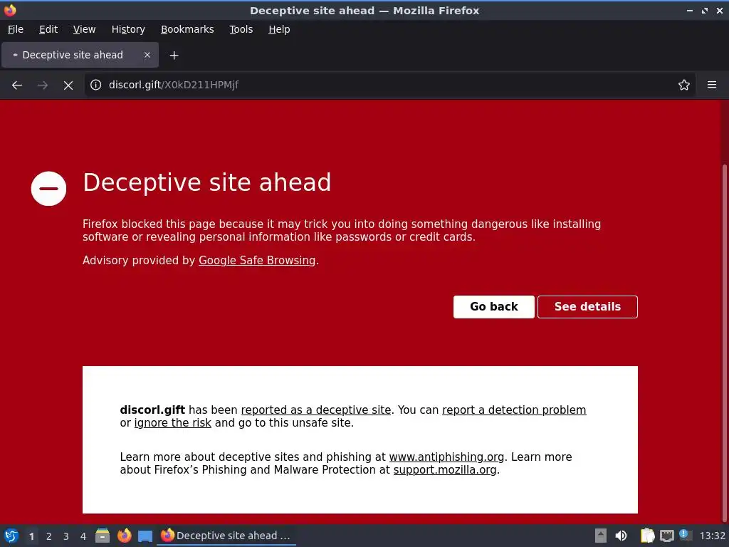Click the Firefox logo in the title bar
Image resolution: width=729 pixels, height=547 pixels.
10,10
